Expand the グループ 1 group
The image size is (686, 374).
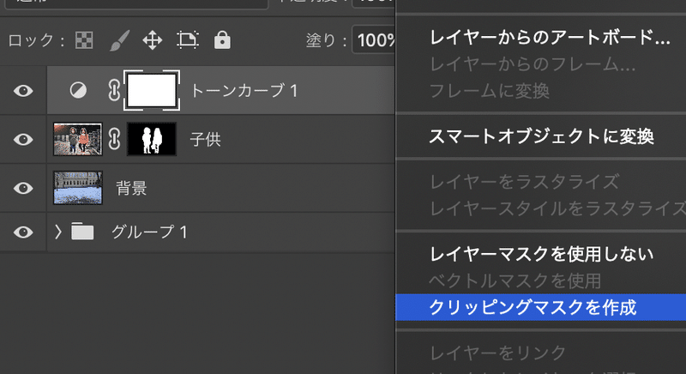pyautogui.click(x=57, y=232)
